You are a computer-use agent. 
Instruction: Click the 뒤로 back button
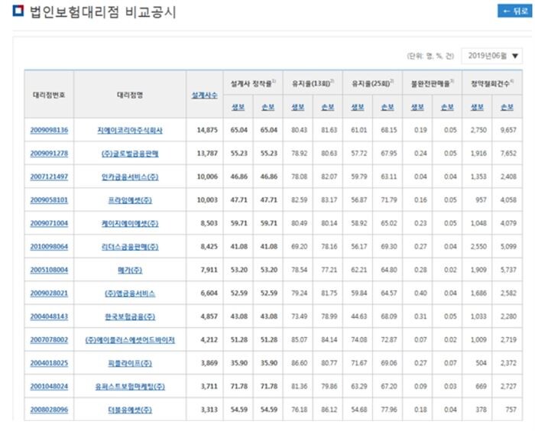coord(514,11)
